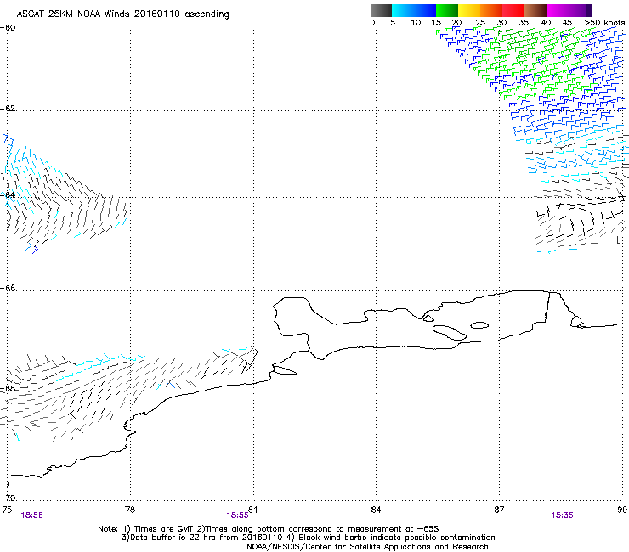Click the latitude label '-68'
Screen dimensions: 629x552
point(8,388)
